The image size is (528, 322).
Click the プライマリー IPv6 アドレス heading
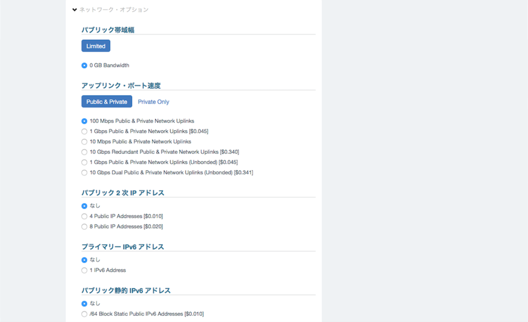tap(123, 247)
